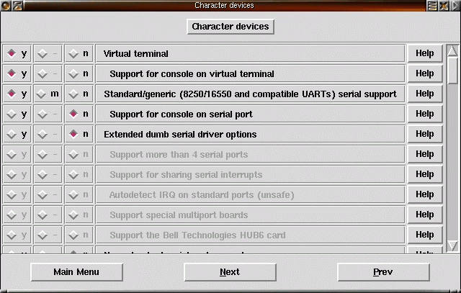Click the Next button
461x293 pixels.
(230, 272)
